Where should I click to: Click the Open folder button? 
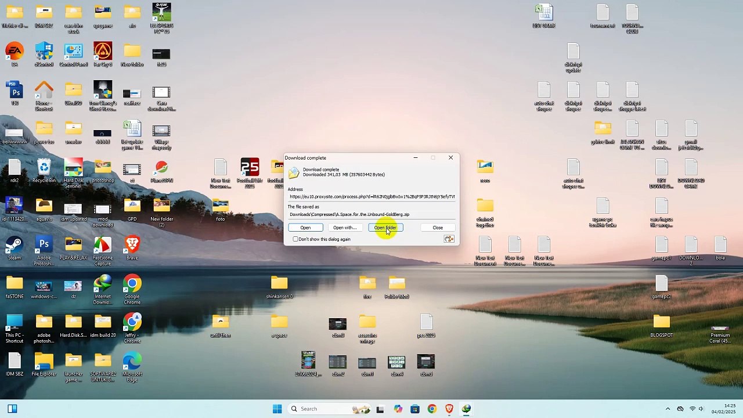click(385, 228)
